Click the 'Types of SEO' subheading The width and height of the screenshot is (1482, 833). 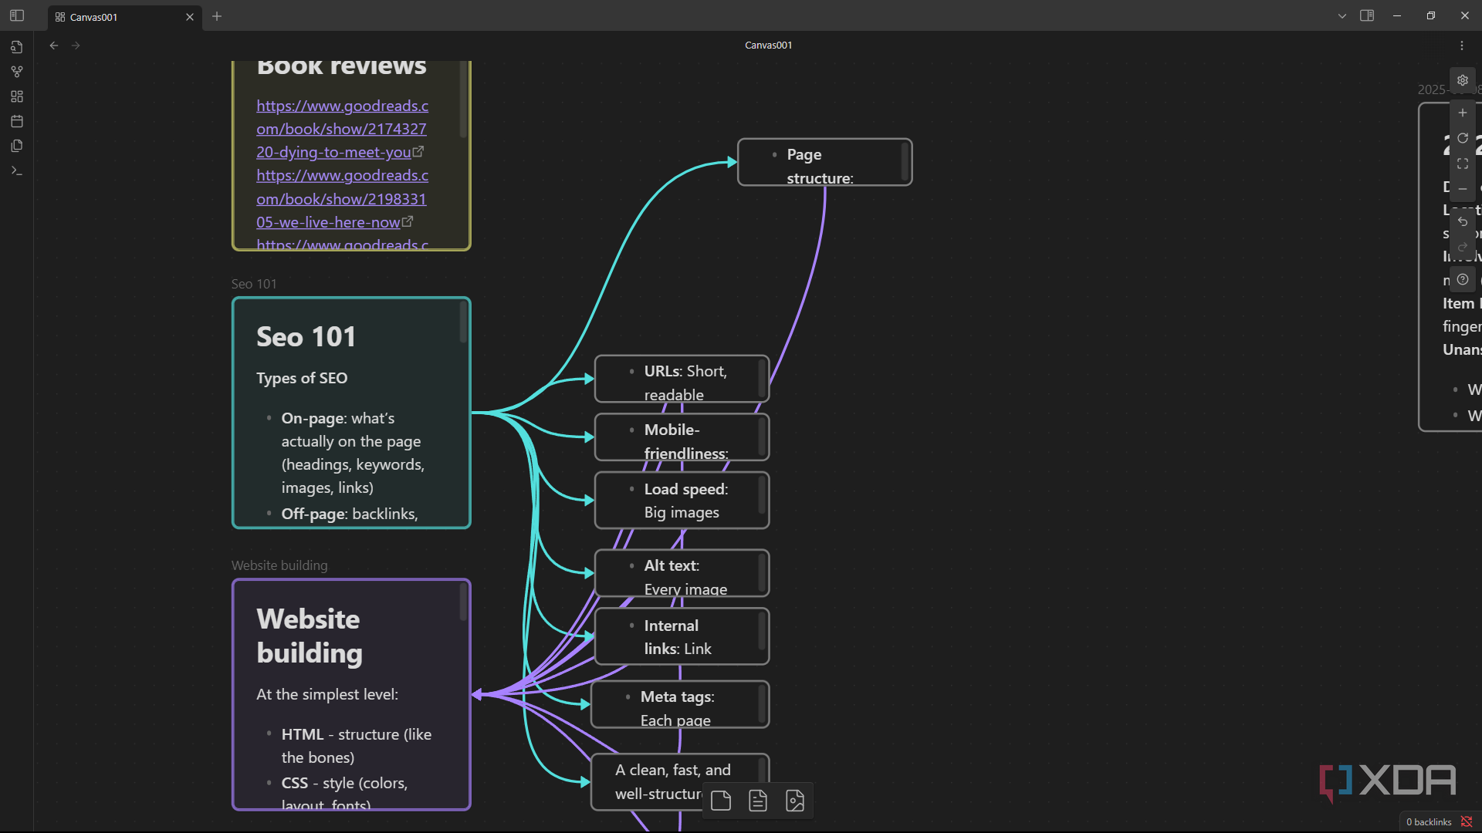tap(302, 378)
